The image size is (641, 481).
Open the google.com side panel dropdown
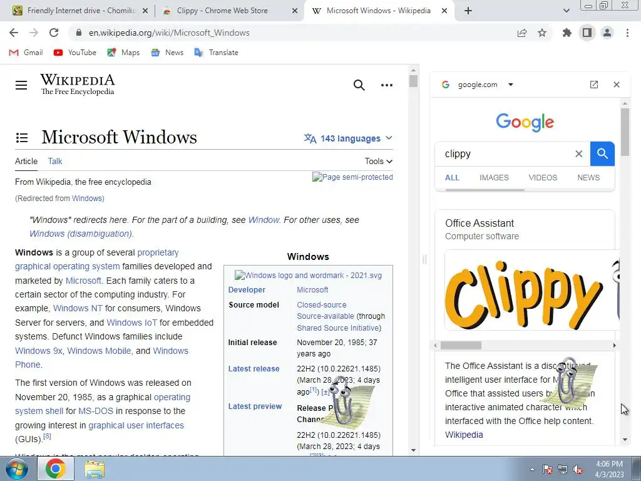[x=511, y=85]
